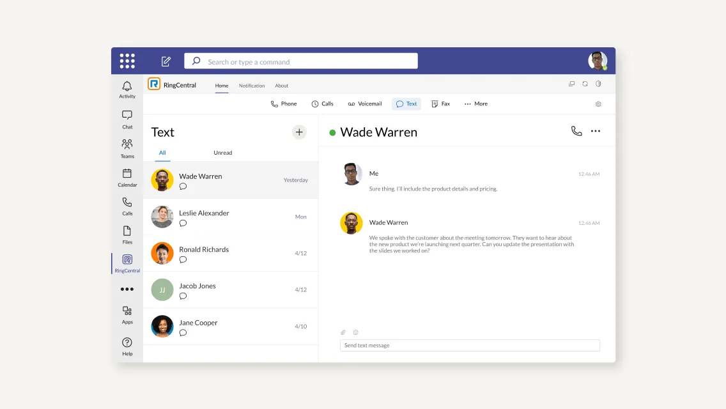Open Leslie Alexander's conversation
Image resolution: width=726 pixels, height=409 pixels.
point(230,217)
